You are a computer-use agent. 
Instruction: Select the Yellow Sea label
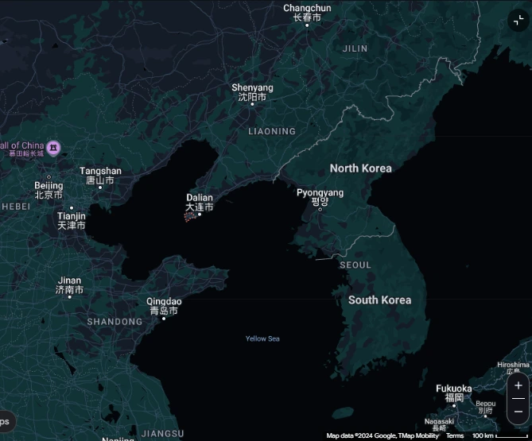pyautogui.click(x=262, y=338)
